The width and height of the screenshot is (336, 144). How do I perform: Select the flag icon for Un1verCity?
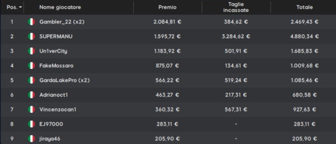[31, 51]
